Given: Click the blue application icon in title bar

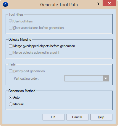Looking at the screenshot, I should 5,4.
